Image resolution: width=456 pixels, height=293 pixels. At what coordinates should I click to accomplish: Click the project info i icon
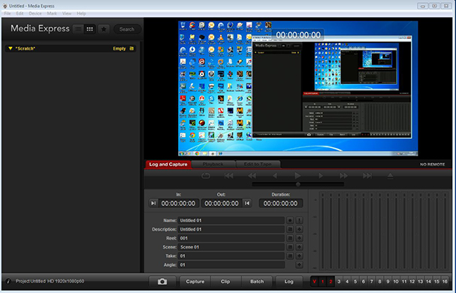(8, 282)
